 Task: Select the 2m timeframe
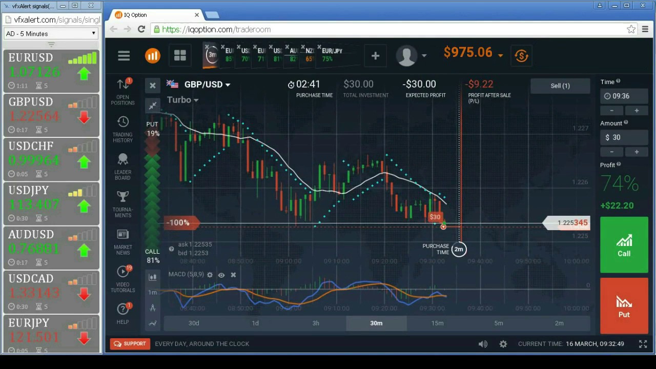559,323
